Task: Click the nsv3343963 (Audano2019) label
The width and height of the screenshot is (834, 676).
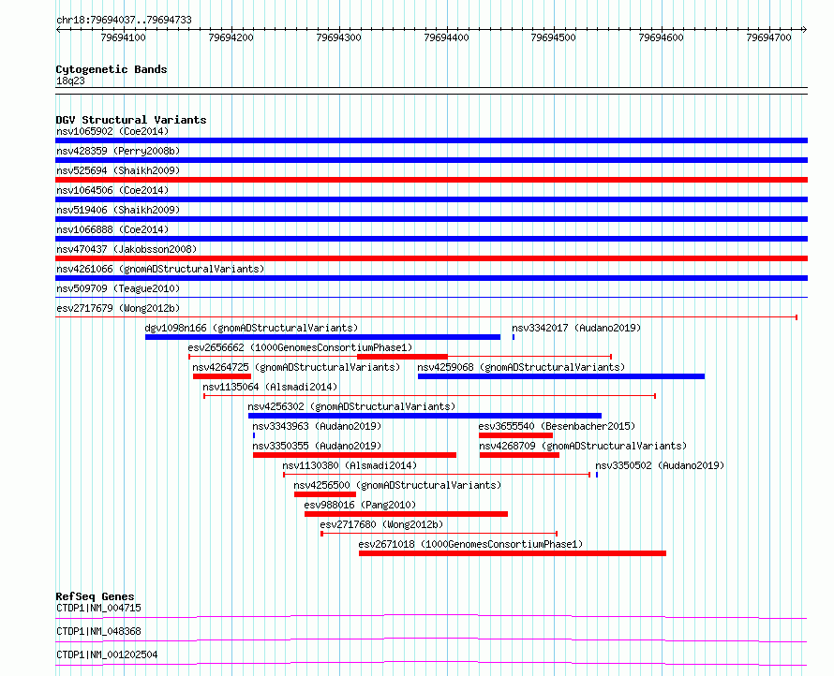Action: pos(317,426)
